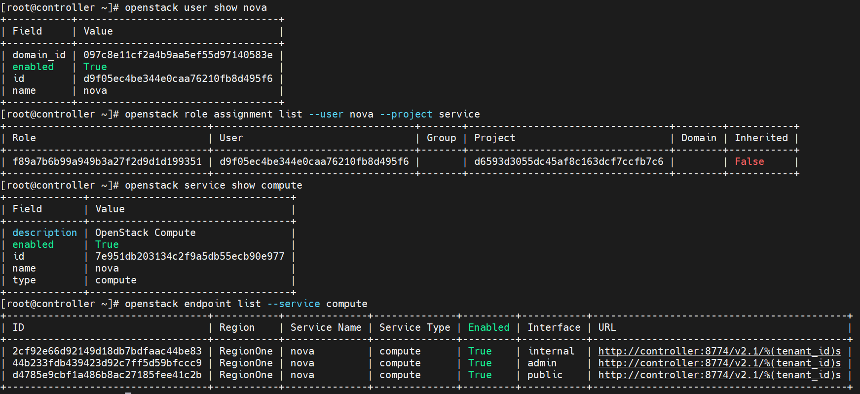Image resolution: width=860 pixels, height=394 pixels.
Task: Click the 'public' interface value
Action: pyautogui.click(x=545, y=375)
